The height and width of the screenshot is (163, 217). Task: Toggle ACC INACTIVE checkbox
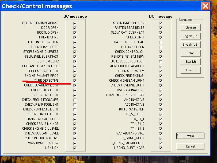(161, 105)
